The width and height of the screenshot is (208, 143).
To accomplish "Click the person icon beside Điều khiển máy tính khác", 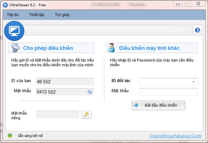I will point(112,48).
